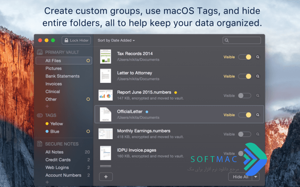300x187 pixels.
Task: Select All Files in the Primary Vault
Action: pyautogui.click(x=64, y=61)
